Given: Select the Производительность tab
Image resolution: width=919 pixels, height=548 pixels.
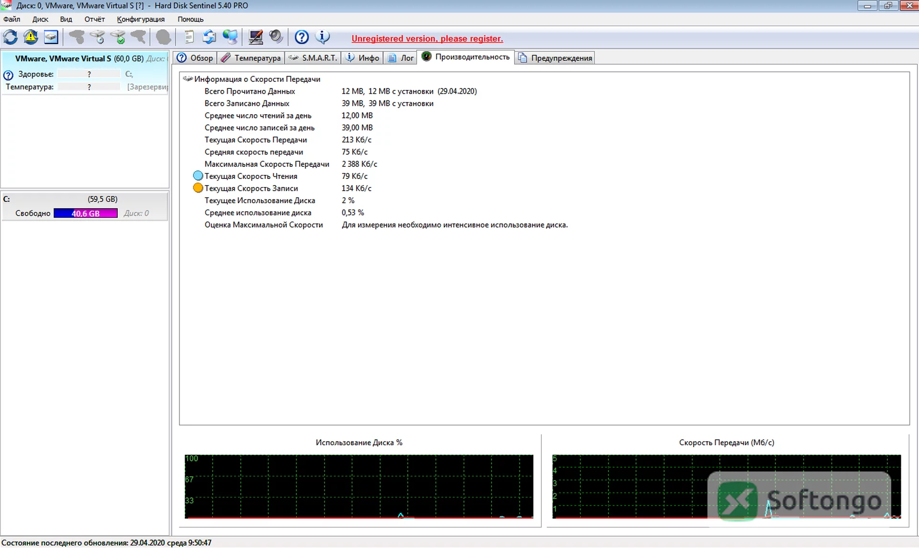Looking at the screenshot, I should [x=466, y=57].
